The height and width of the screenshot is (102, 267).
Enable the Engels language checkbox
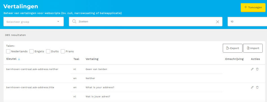click(31, 51)
